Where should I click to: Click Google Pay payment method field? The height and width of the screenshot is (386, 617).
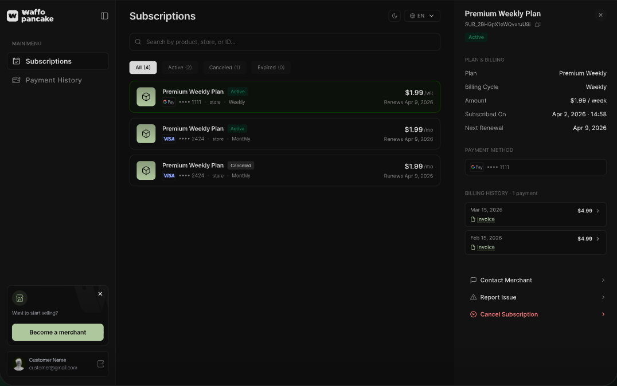click(536, 167)
